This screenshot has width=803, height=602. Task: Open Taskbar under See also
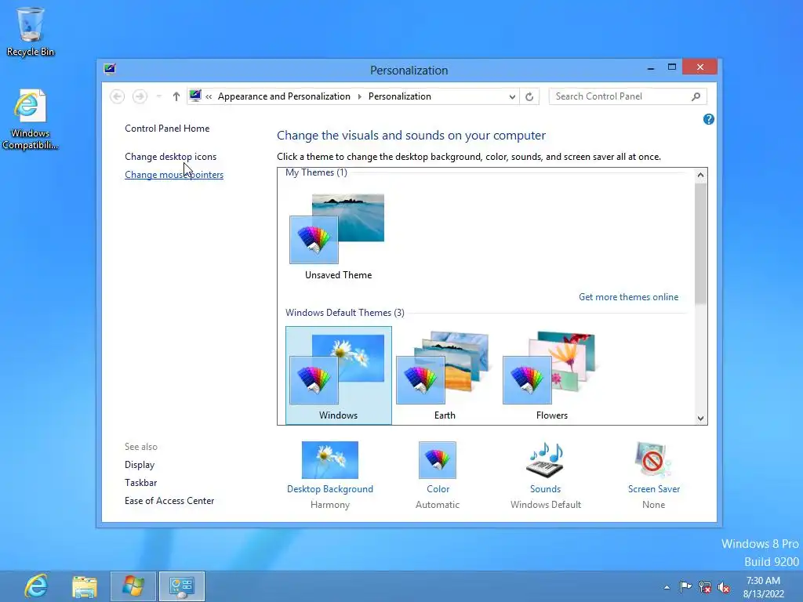pos(141,483)
